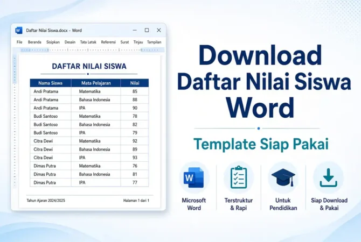Click the Daftar Nilai Siswa.docx title text

(x=54, y=30)
